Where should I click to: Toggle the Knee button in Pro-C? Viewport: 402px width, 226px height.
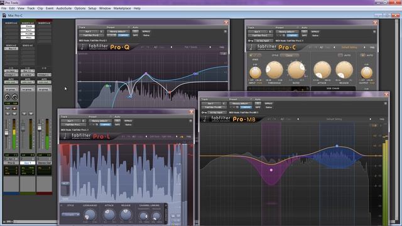[255, 55]
